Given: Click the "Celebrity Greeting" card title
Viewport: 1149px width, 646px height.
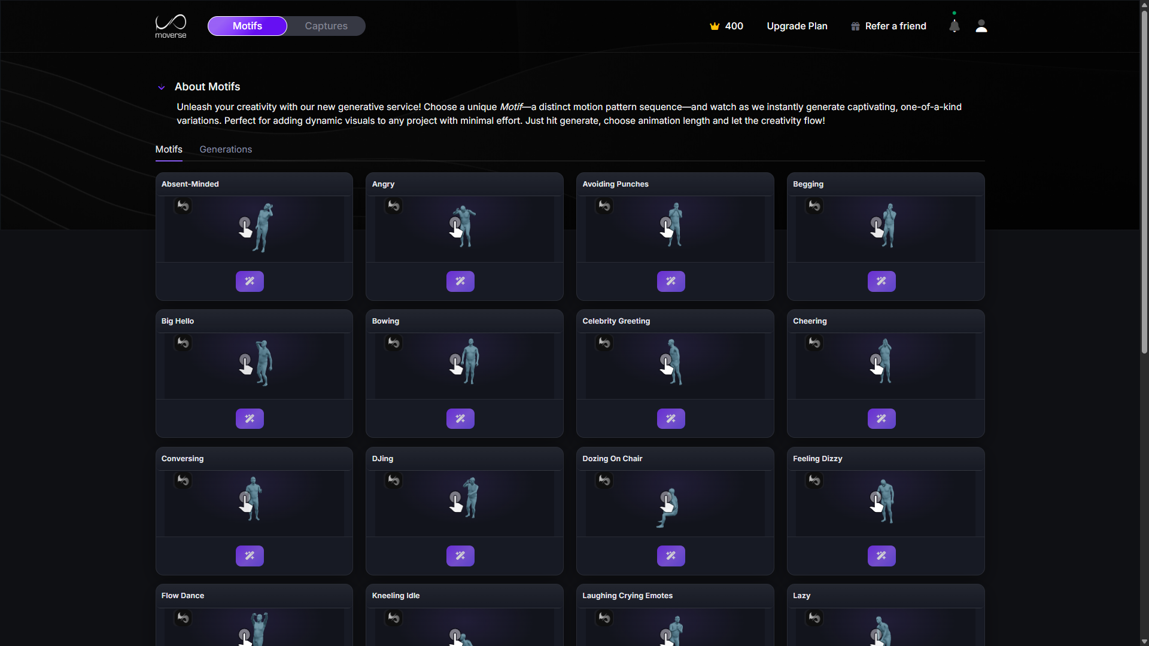Looking at the screenshot, I should (616, 321).
